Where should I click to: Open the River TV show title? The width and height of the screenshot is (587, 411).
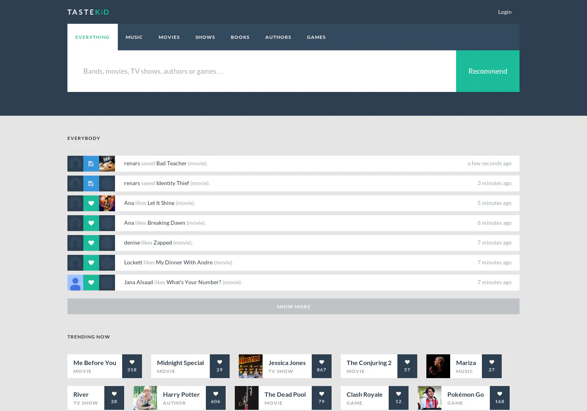point(81,394)
